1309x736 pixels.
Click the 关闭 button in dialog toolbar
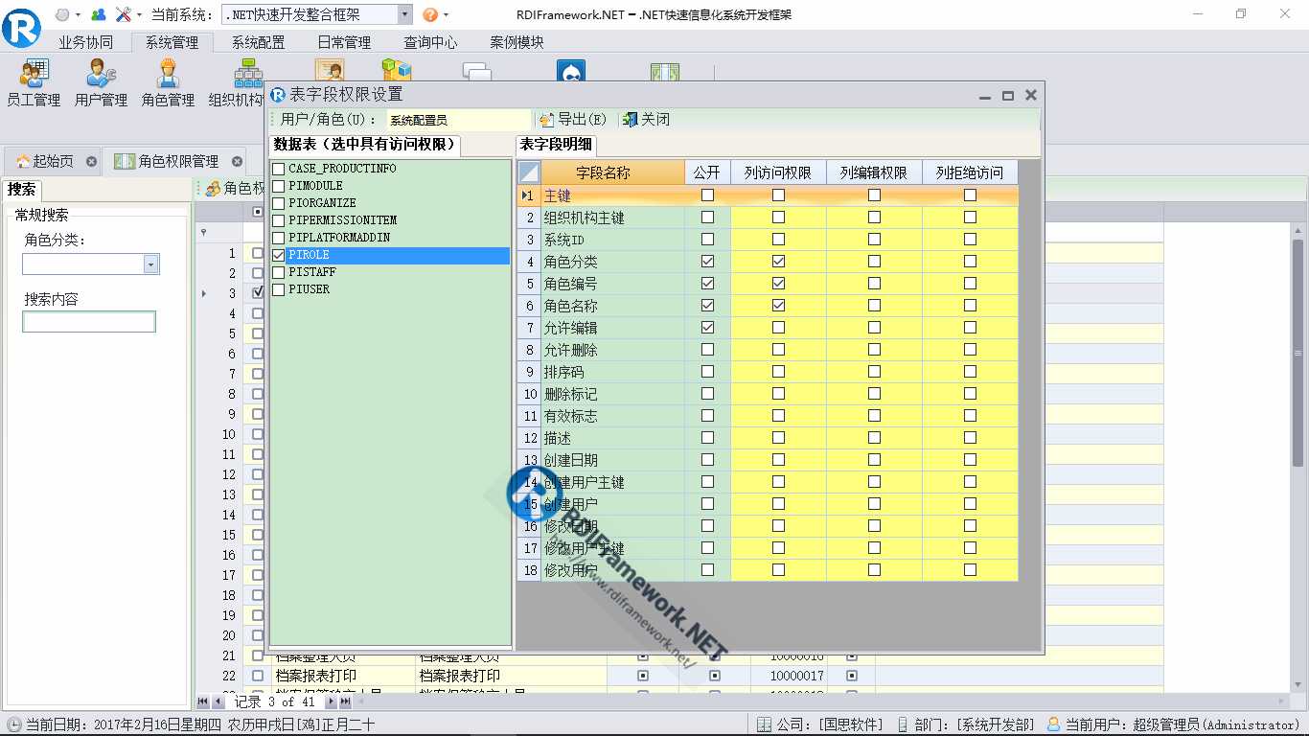647,120
